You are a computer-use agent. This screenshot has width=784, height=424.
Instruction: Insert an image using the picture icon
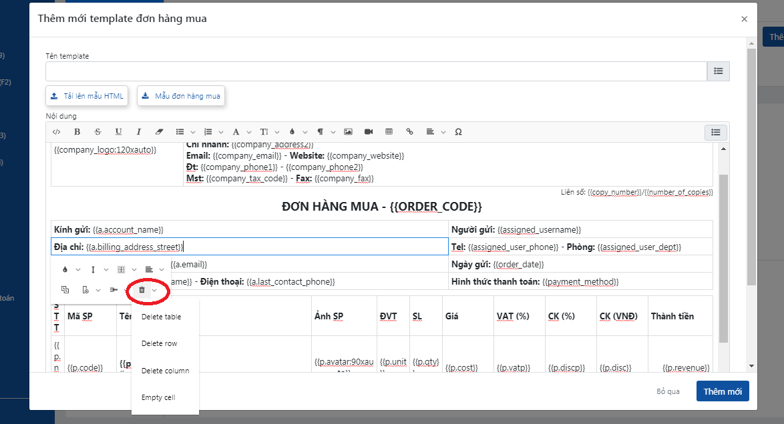pos(348,132)
